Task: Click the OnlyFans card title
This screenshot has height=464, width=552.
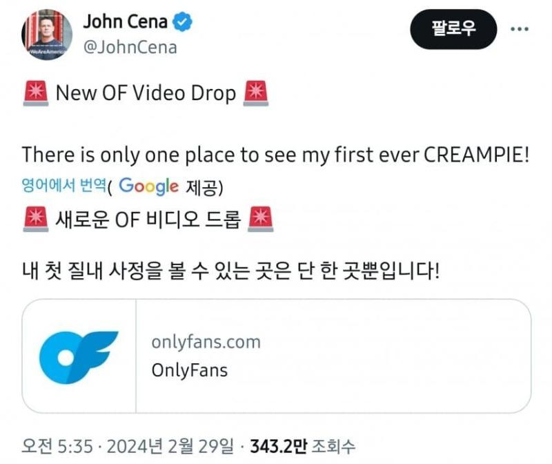Action: pyautogui.click(x=189, y=370)
